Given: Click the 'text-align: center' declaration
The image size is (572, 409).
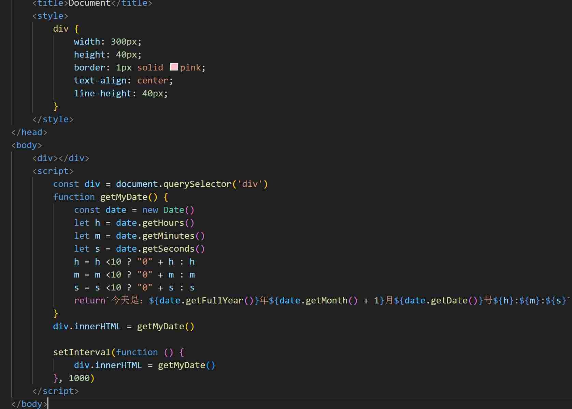Looking at the screenshot, I should (x=123, y=80).
